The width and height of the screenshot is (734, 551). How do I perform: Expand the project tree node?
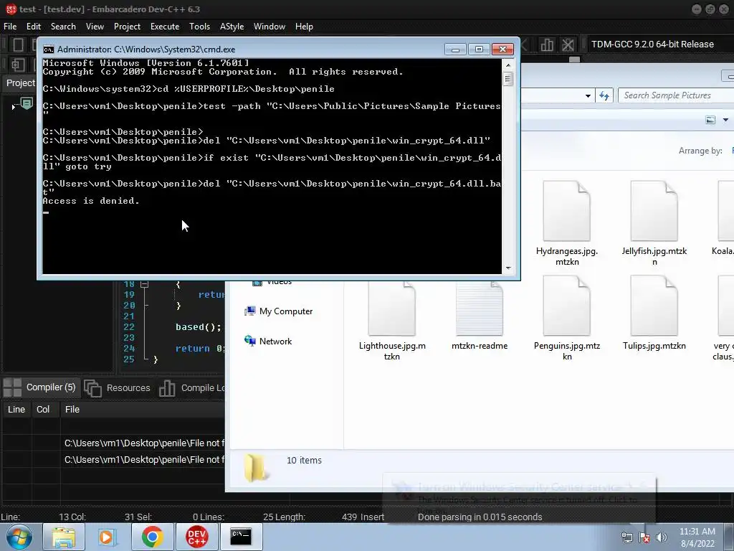tap(13, 107)
